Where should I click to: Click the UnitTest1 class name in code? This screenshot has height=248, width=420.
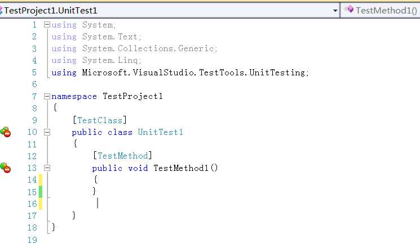coord(161,132)
